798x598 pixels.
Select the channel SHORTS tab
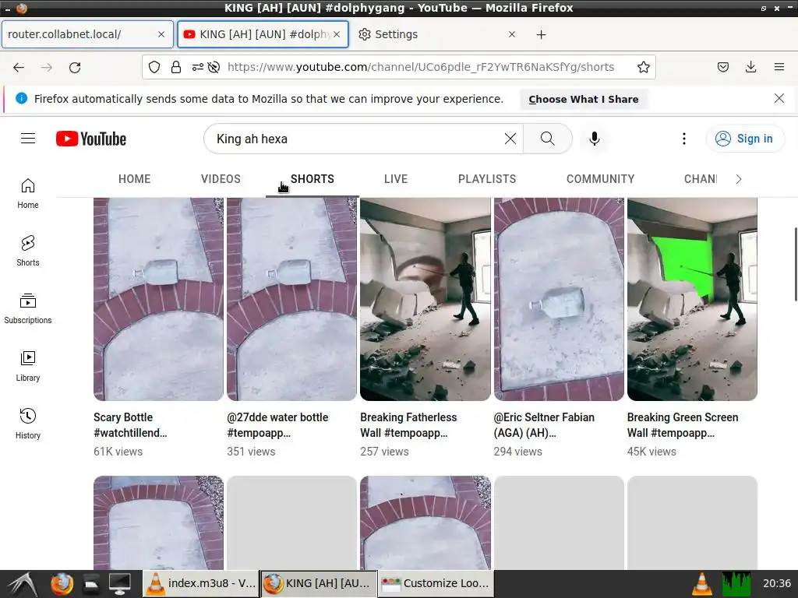pos(312,179)
